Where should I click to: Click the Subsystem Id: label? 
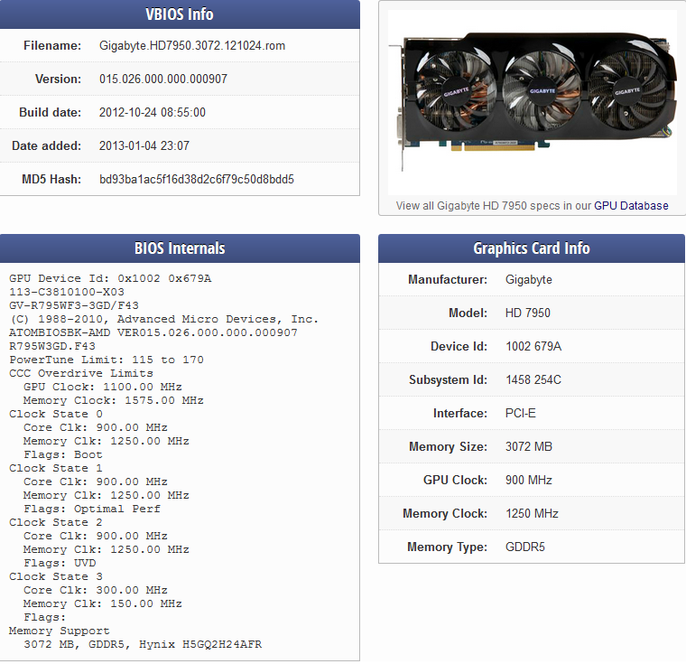(x=448, y=379)
